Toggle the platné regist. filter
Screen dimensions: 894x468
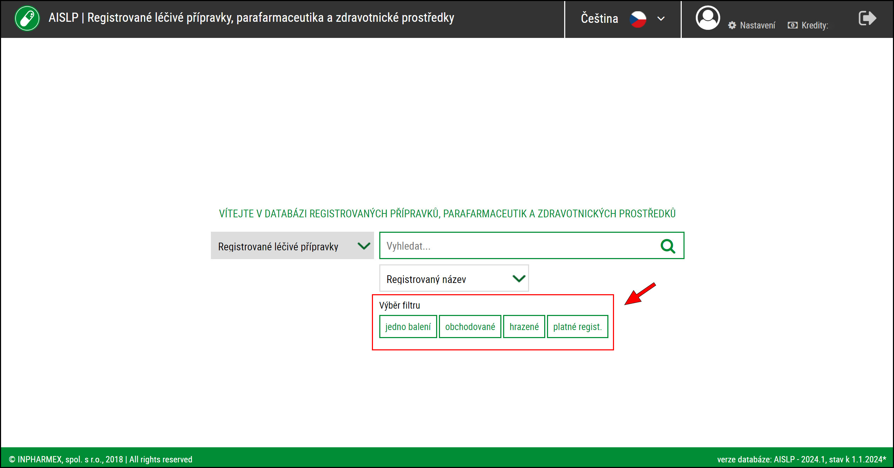[x=578, y=327]
